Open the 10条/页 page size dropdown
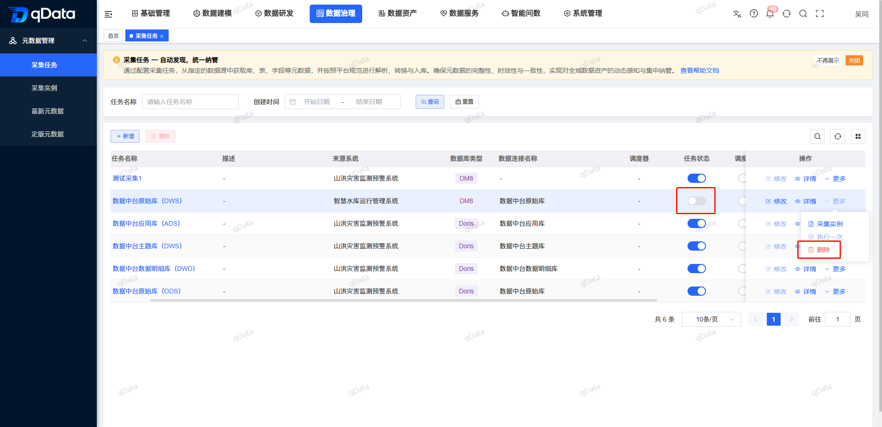882x427 pixels. (x=711, y=319)
